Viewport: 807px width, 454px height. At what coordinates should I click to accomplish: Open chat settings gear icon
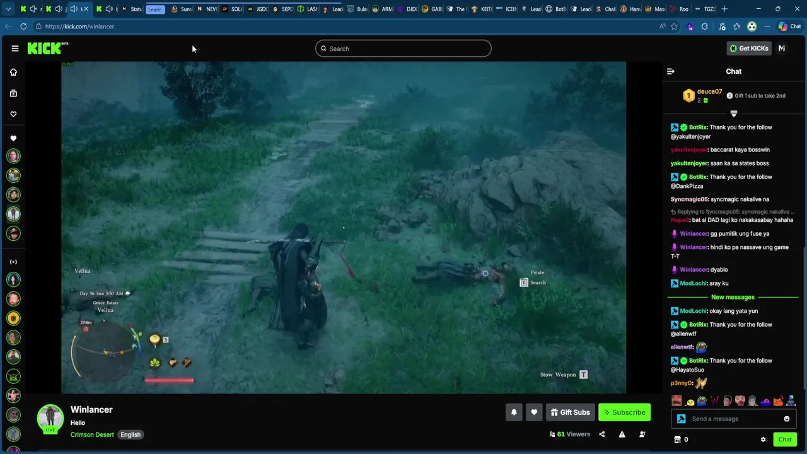click(763, 439)
